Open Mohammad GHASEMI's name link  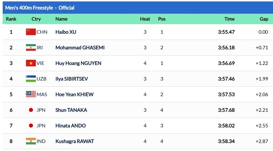80,48
